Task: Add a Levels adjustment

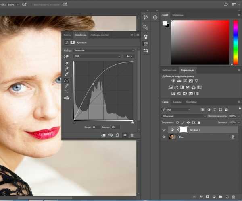Action: pyautogui.click(x=179, y=81)
